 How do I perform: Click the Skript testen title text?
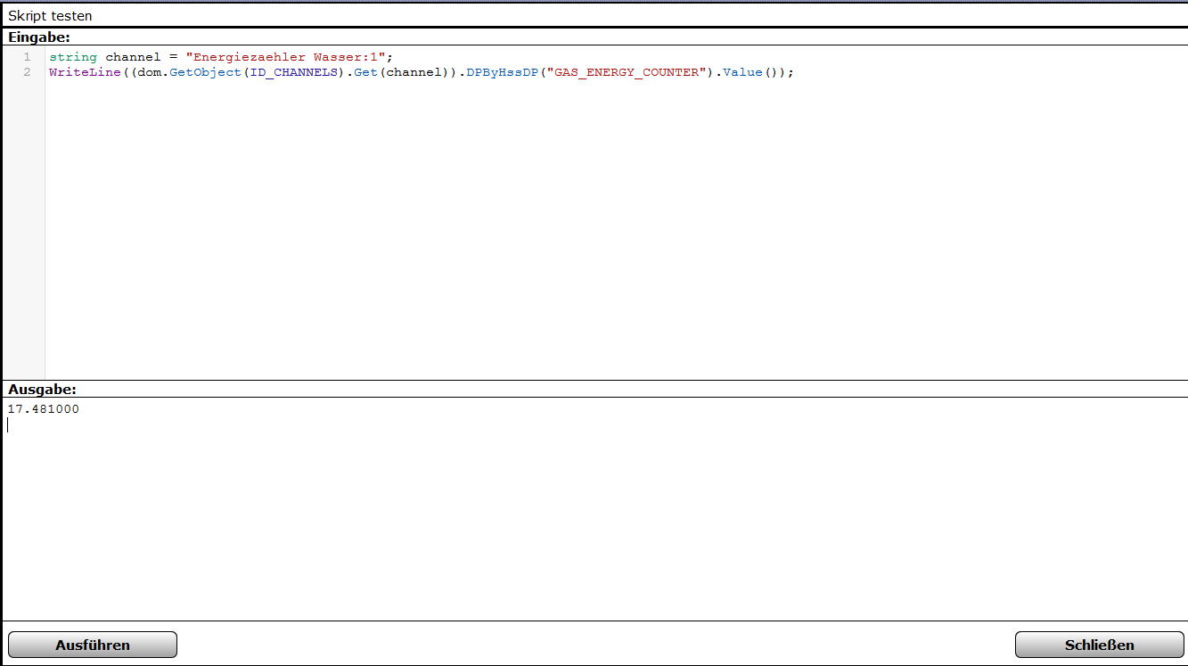click(50, 16)
